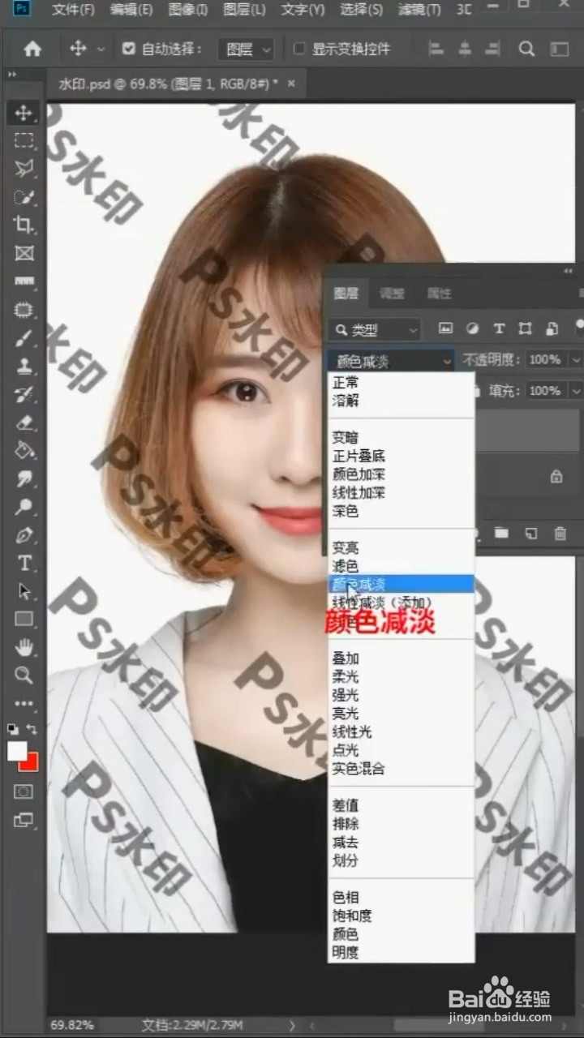The image size is (584, 1038).
Task: Select the Frame tool
Action: [x=24, y=253]
